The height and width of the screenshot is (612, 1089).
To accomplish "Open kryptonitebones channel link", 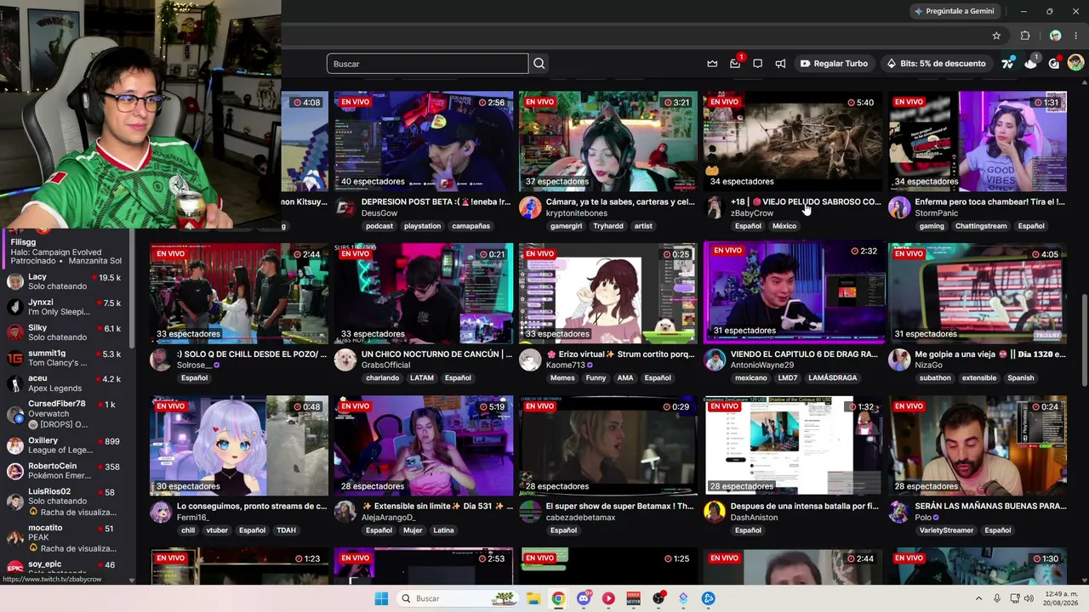I will [x=577, y=213].
